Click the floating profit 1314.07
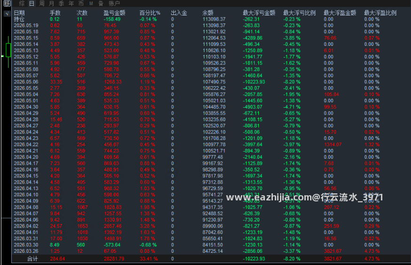411x265 pixels. pyautogui.click(x=333, y=145)
